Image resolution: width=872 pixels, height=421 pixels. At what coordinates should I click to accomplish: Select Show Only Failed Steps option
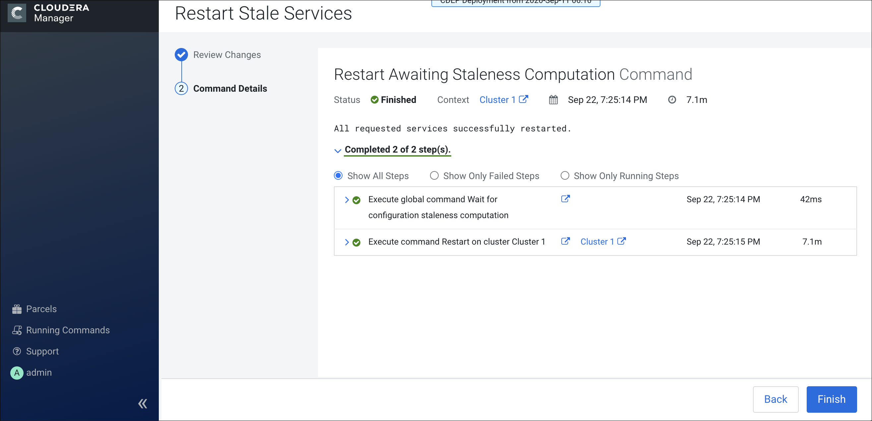(434, 176)
